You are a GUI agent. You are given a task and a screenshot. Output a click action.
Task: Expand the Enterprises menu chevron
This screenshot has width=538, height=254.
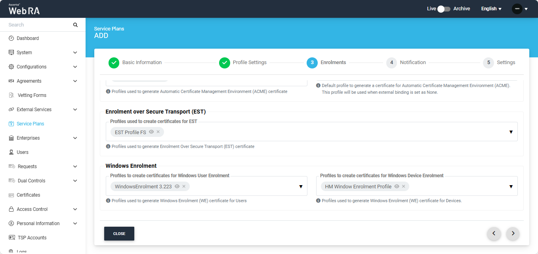(75, 138)
